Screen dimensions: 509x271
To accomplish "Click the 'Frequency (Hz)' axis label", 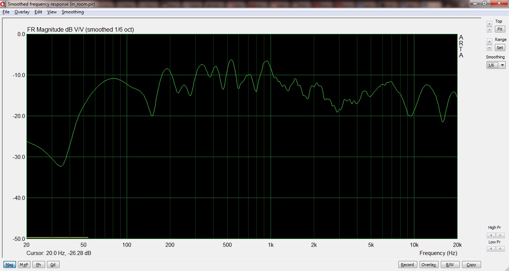I will tap(438, 253).
